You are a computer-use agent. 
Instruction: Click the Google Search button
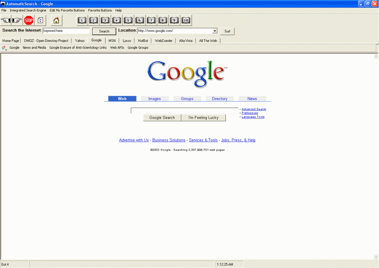(x=162, y=118)
